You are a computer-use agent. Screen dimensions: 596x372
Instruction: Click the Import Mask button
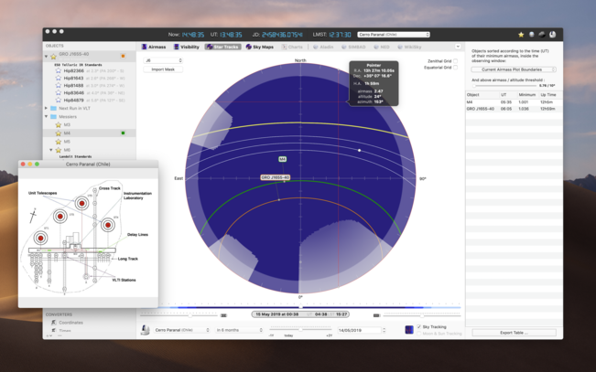click(163, 69)
